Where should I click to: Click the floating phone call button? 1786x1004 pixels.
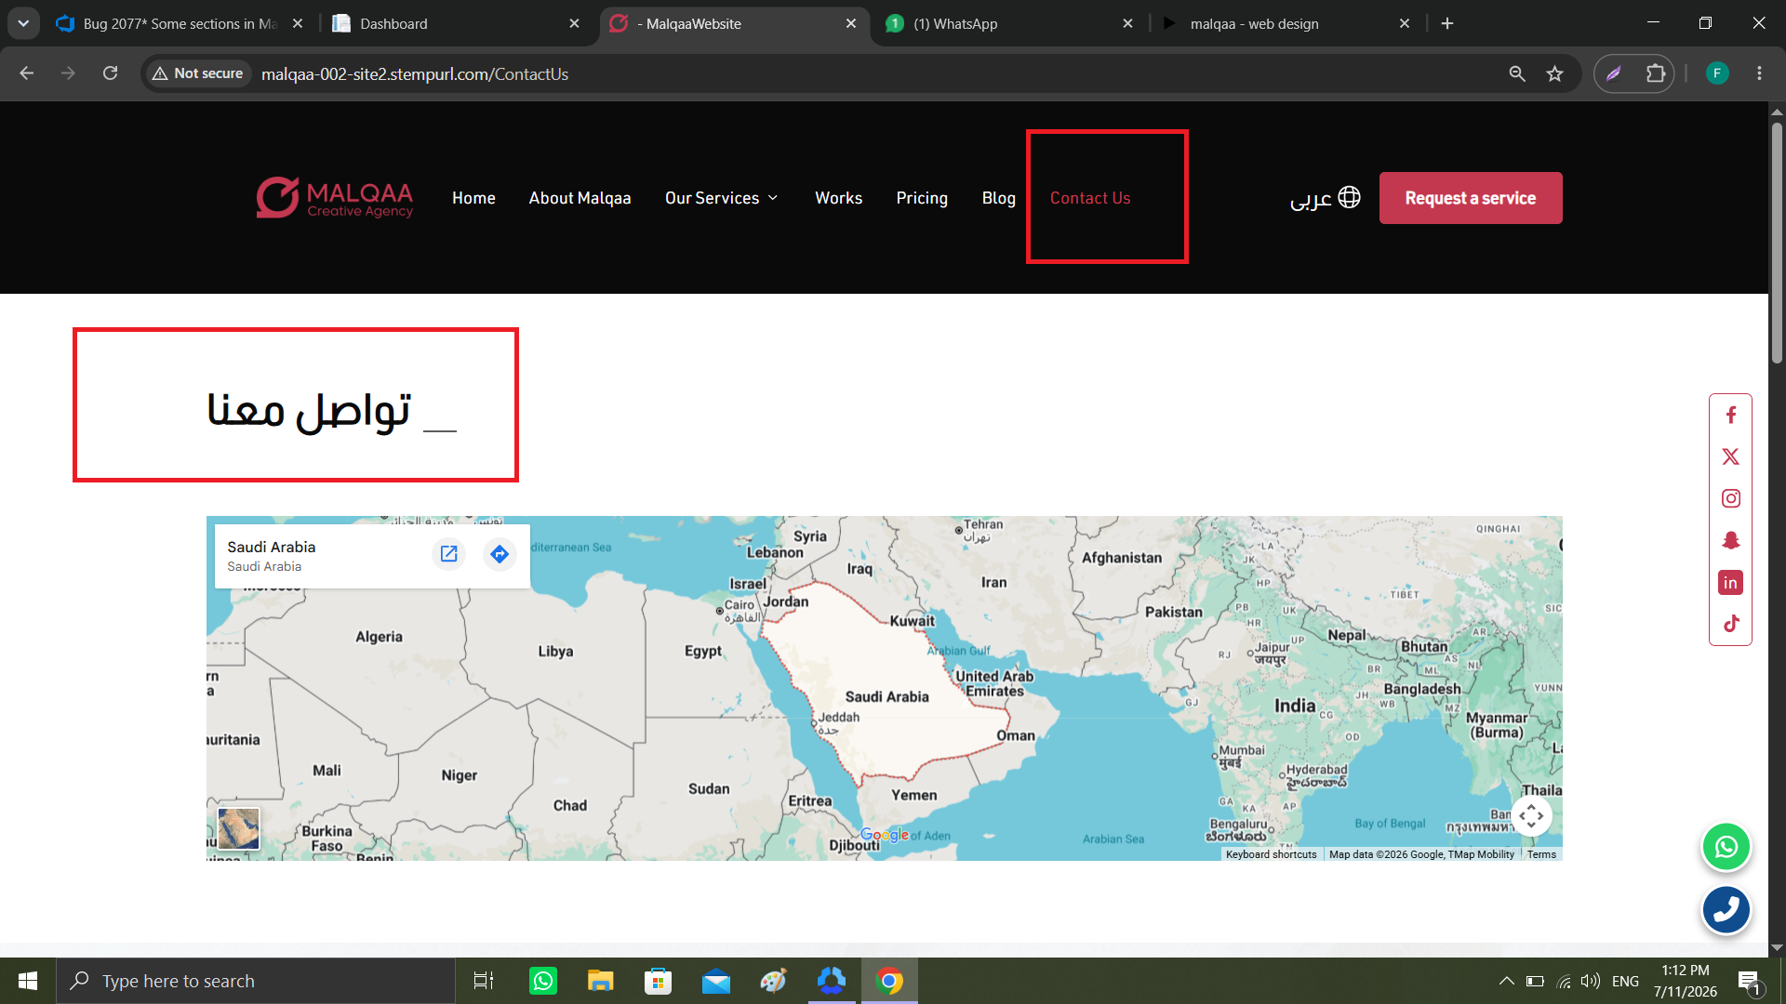pyautogui.click(x=1726, y=909)
